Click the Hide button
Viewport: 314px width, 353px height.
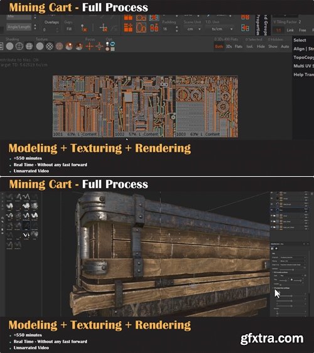click(261, 46)
